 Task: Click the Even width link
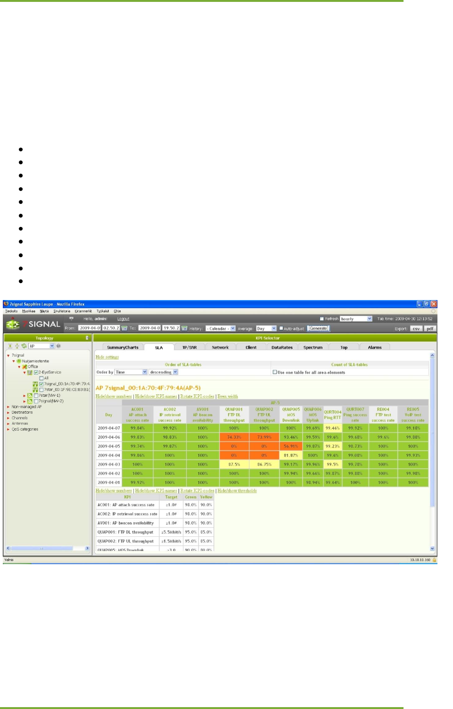pyautogui.click(x=228, y=396)
